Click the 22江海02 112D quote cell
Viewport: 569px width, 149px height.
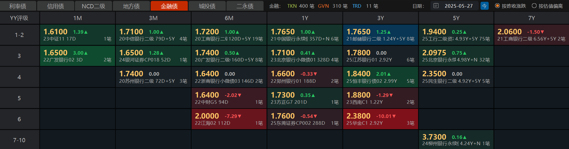[229, 119]
